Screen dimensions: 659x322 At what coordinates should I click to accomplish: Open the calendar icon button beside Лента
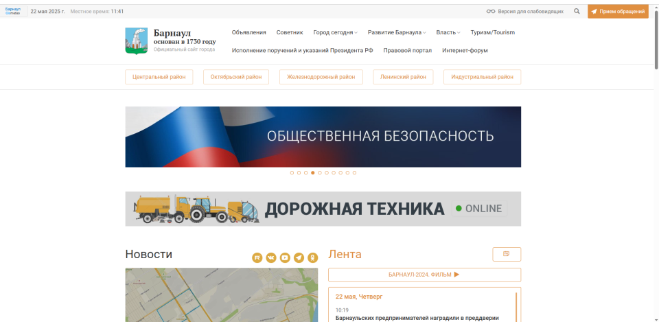[507, 254]
